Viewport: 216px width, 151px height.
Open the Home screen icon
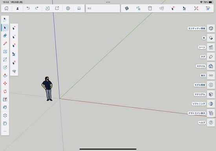[x=6, y=8]
